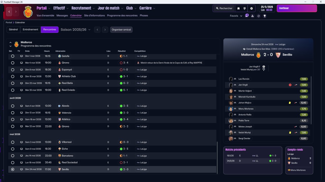Click the substitution icon for Mateo Joseph

[296, 127]
